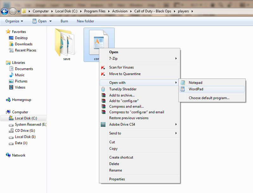
Task: Expand the Adobe Drive CS4 submenu arrow
Action: tap(176, 124)
